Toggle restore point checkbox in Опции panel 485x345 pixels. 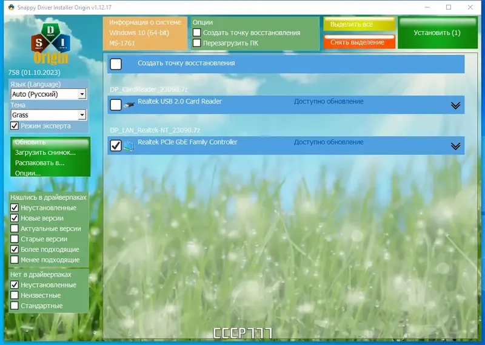tap(196, 33)
